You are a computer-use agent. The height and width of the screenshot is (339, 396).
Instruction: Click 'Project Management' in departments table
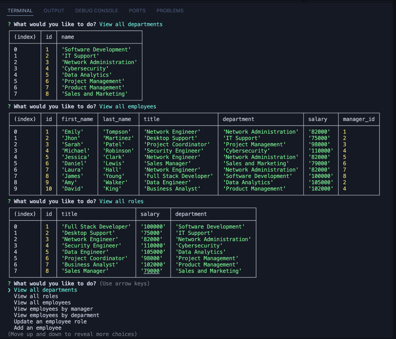click(93, 81)
